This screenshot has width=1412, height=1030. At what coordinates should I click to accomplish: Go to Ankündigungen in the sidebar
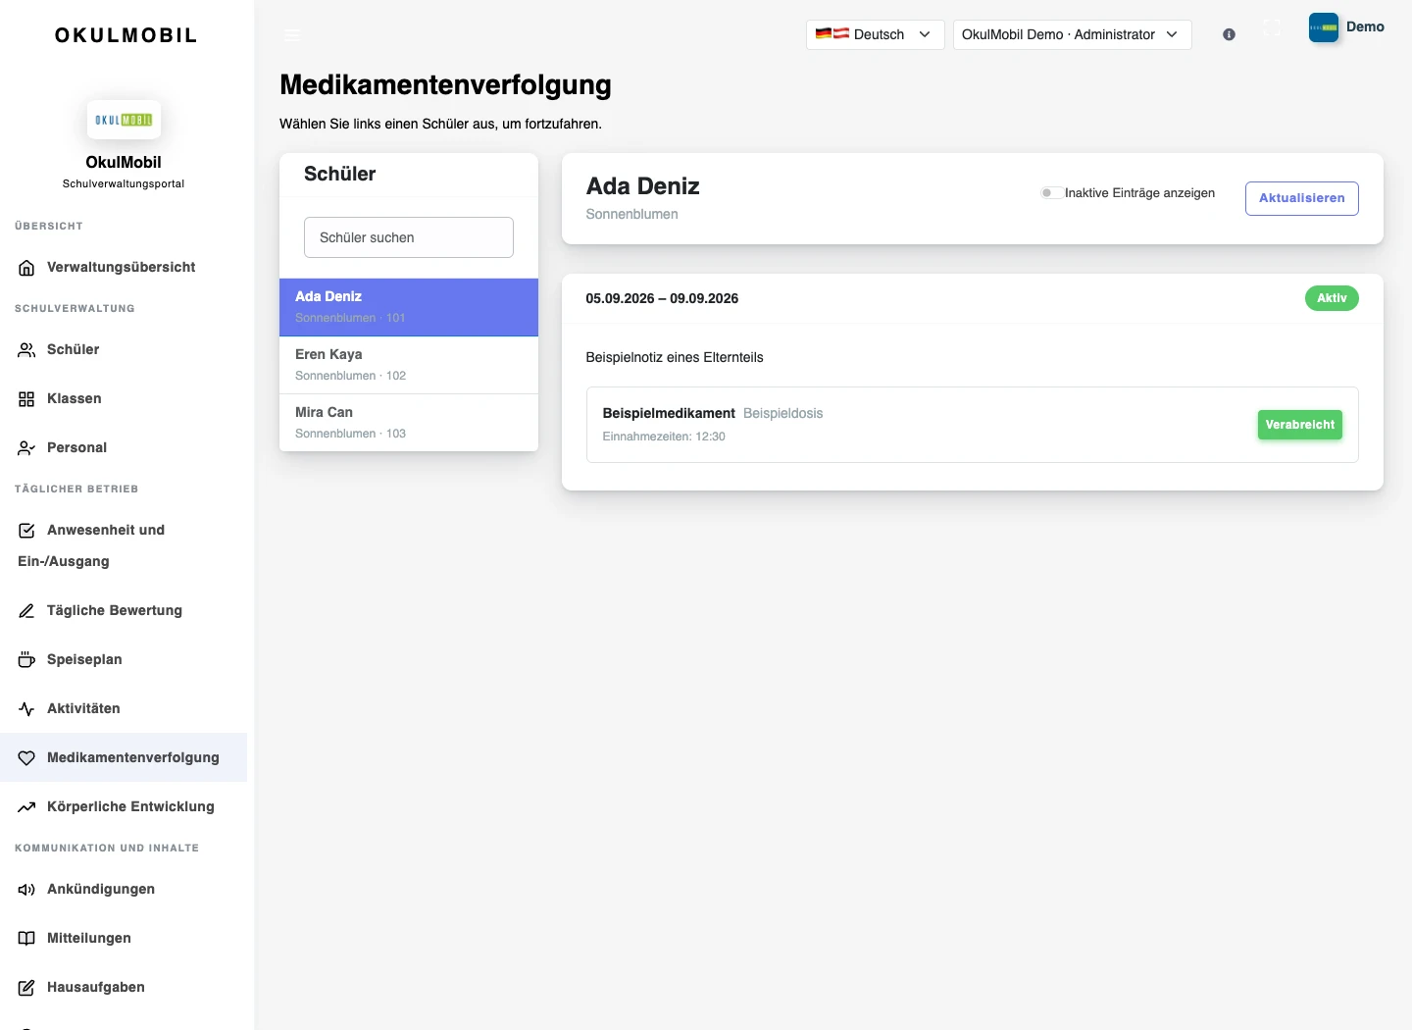[124, 890]
